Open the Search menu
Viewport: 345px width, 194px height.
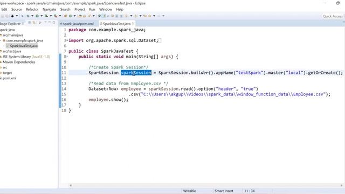pos(65,10)
